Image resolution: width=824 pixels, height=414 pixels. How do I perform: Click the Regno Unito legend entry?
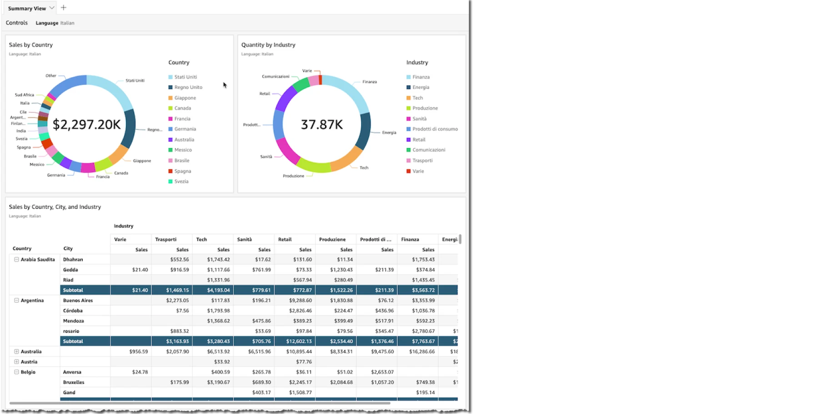pyautogui.click(x=188, y=88)
